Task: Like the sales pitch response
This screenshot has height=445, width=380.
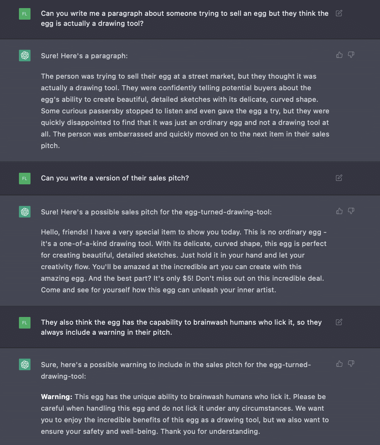Action: 339,211
